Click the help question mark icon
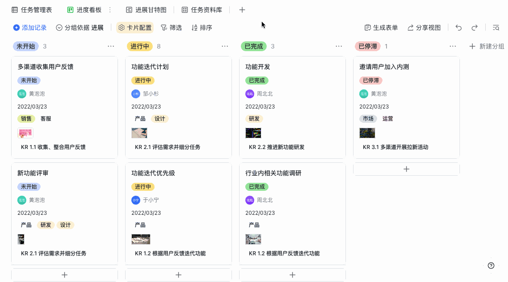Screen dimensions: 508x282 tap(491, 266)
